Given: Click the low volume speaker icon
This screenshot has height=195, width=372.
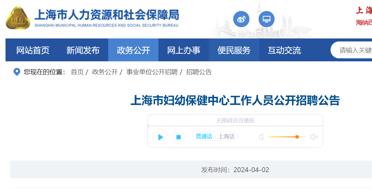Looking at the screenshot, I should (261, 137).
